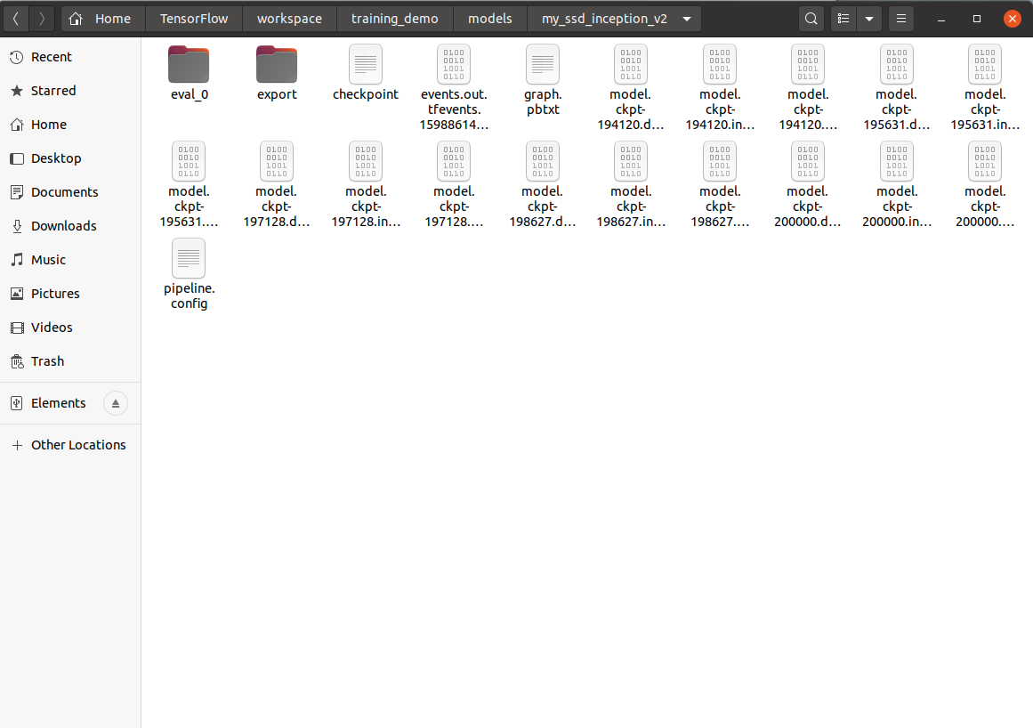Show Recent files in sidebar

[52, 57]
